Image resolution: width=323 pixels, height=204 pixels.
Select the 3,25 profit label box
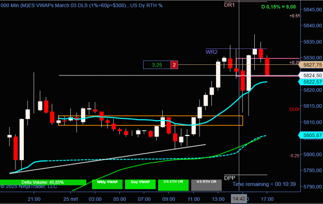tap(157, 65)
